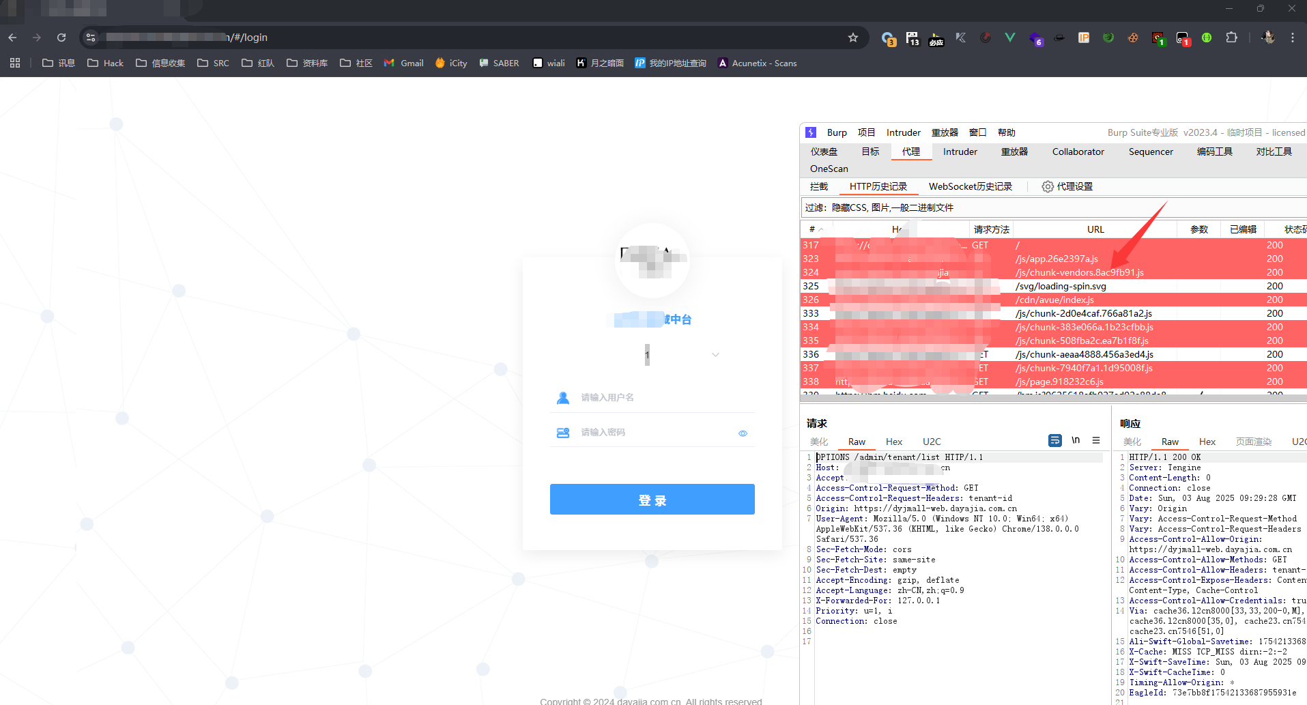Open the Vue devtools extension icon
The image size is (1307, 705).
click(1010, 38)
